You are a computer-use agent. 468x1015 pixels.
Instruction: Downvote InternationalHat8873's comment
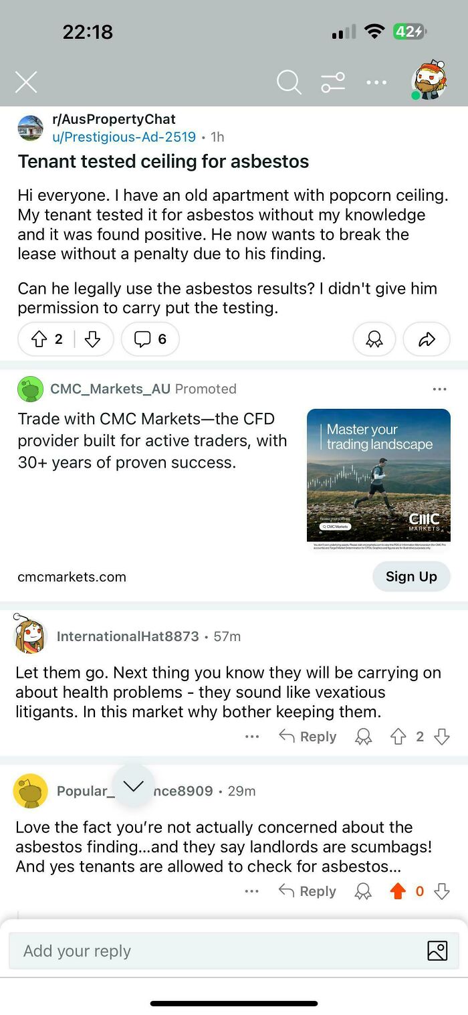point(441,736)
